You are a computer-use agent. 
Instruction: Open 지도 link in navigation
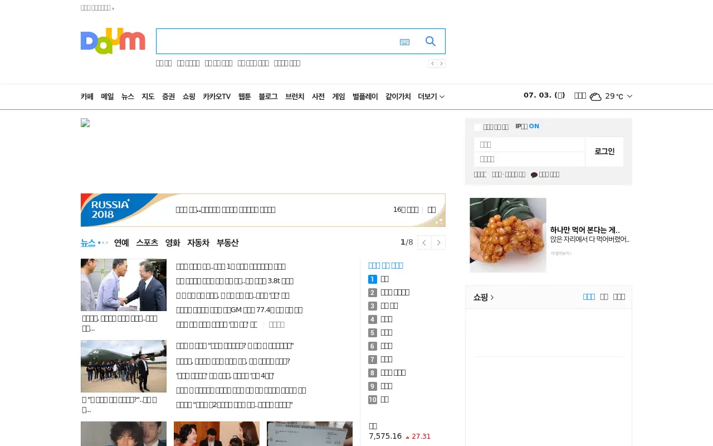click(148, 96)
